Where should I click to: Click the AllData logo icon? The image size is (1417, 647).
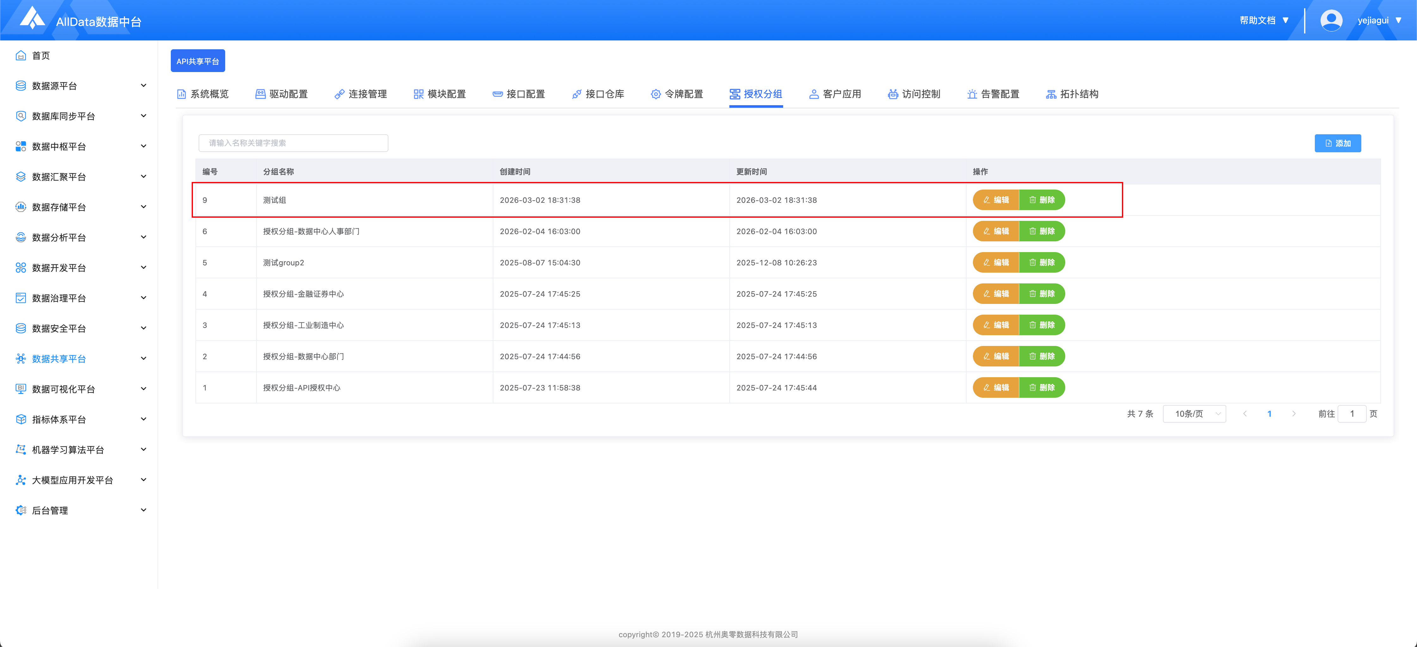click(33, 18)
